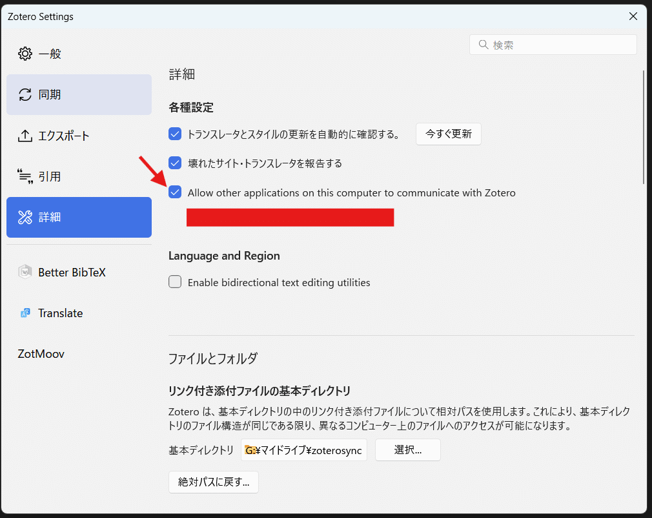Toggle 壊れたサイト・トランスレータを報告する checkbox
The width and height of the screenshot is (652, 518).
click(175, 163)
